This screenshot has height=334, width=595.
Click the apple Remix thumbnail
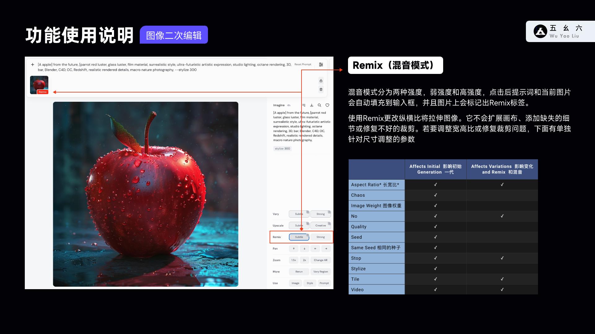tap(39, 85)
